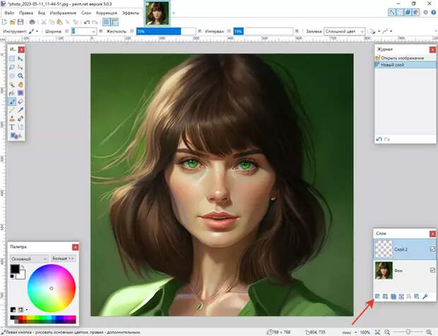
Task: Click the Больше >> button in Палитра
Action: click(x=63, y=258)
